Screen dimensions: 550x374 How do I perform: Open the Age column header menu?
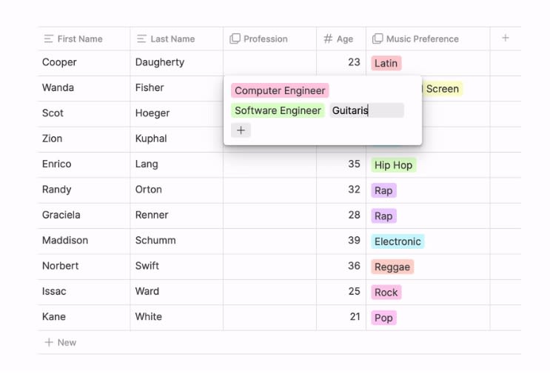click(345, 39)
